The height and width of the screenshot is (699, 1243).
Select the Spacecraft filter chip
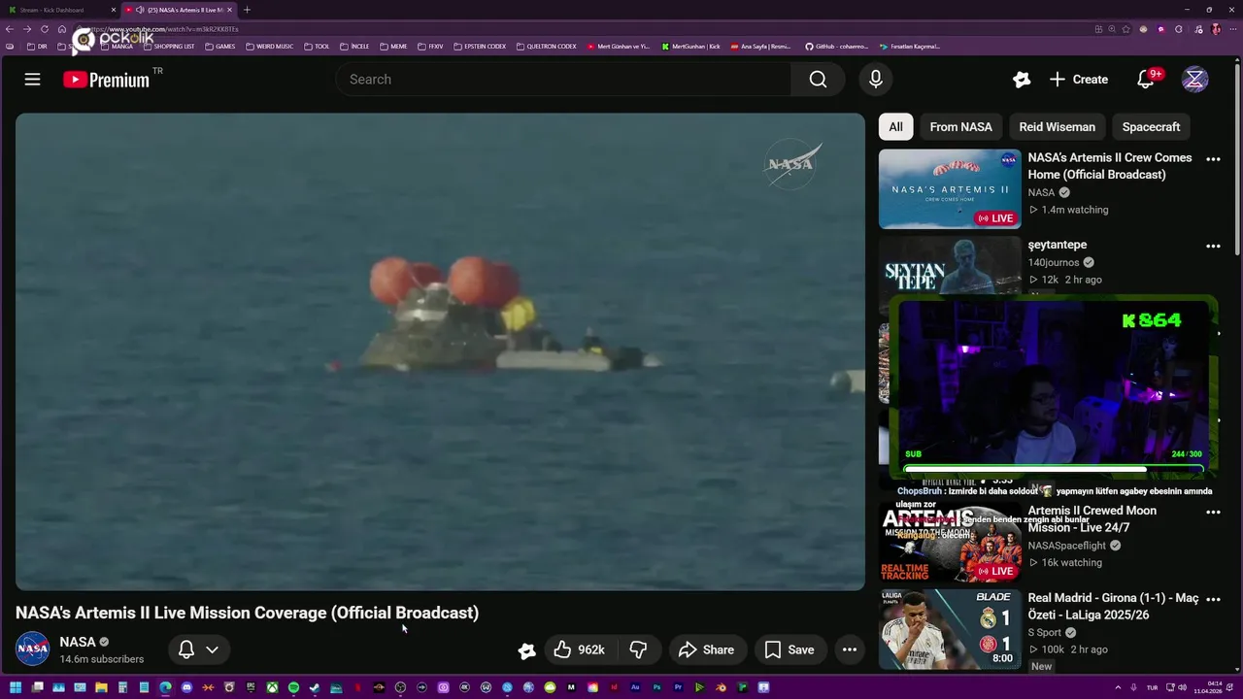point(1151,126)
